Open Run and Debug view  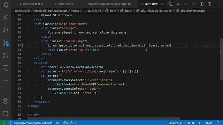[6, 30]
